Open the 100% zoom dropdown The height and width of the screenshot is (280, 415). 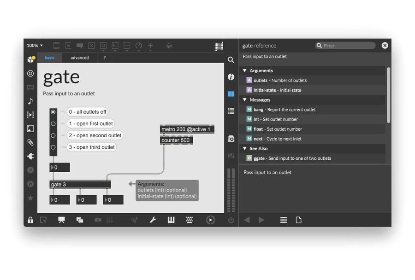[35, 46]
